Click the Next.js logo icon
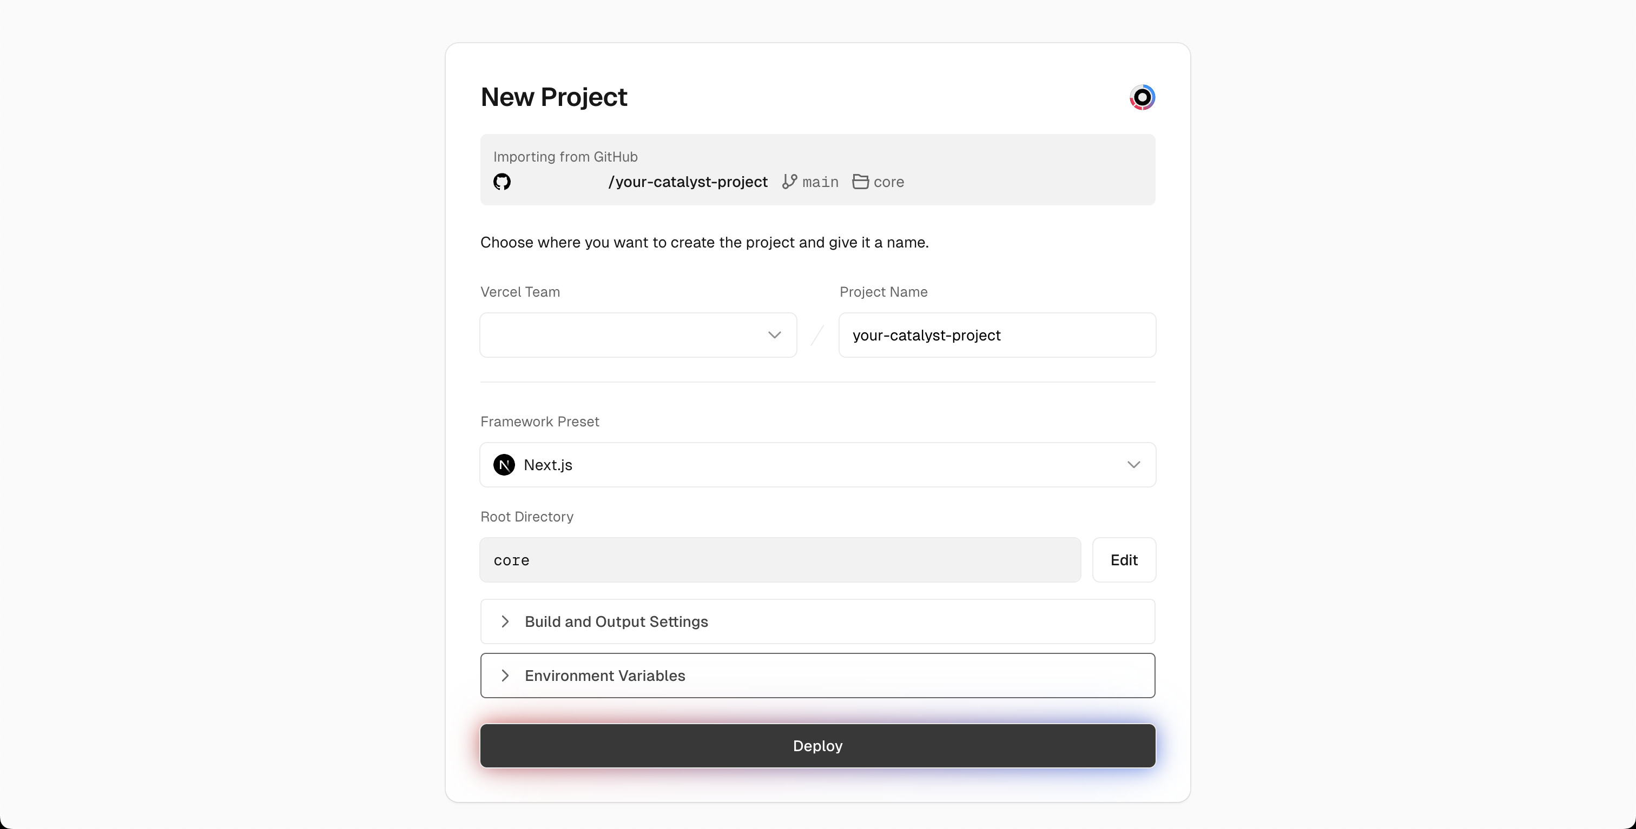The height and width of the screenshot is (829, 1636). point(504,465)
